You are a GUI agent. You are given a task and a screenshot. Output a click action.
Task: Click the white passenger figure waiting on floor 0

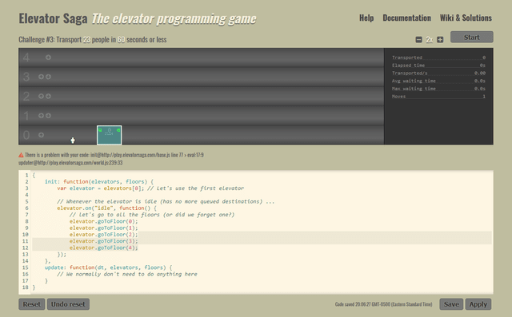(73, 140)
